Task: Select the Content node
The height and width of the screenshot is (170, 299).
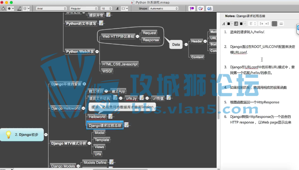Action: 197,57
